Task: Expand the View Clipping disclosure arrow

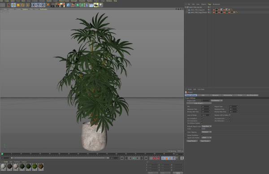Action: pos(186,132)
